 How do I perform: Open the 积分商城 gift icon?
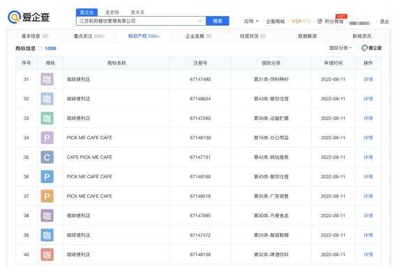click(x=319, y=21)
